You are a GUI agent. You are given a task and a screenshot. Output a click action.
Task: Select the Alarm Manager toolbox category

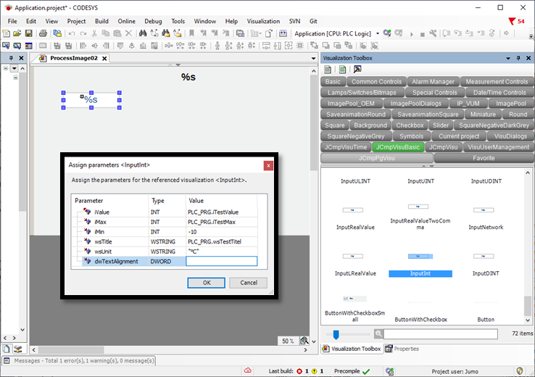[433, 82]
